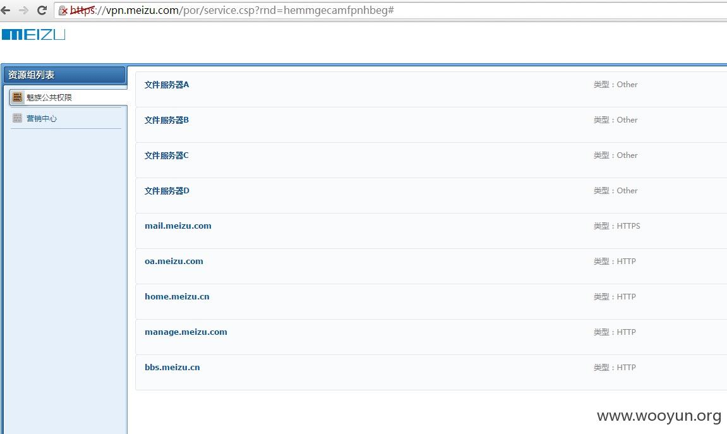The image size is (727, 434).
Task: Click '类型：HTTP' in oa.meizu.com row
Action: [x=615, y=261]
